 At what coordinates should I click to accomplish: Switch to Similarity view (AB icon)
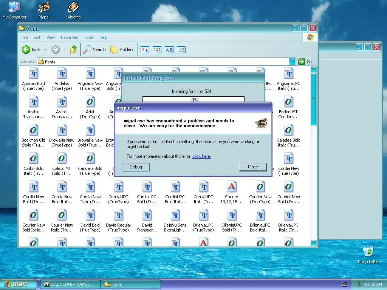[169, 50]
